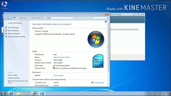The height and width of the screenshot is (96, 171).
Task: Open the Help question mark icon
Action: click(106, 22)
